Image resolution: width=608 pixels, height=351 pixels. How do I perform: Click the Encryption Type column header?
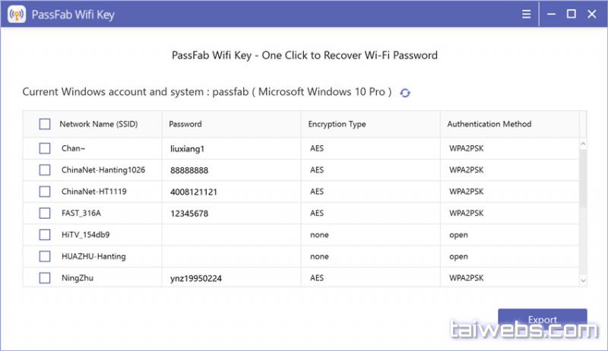coord(337,124)
